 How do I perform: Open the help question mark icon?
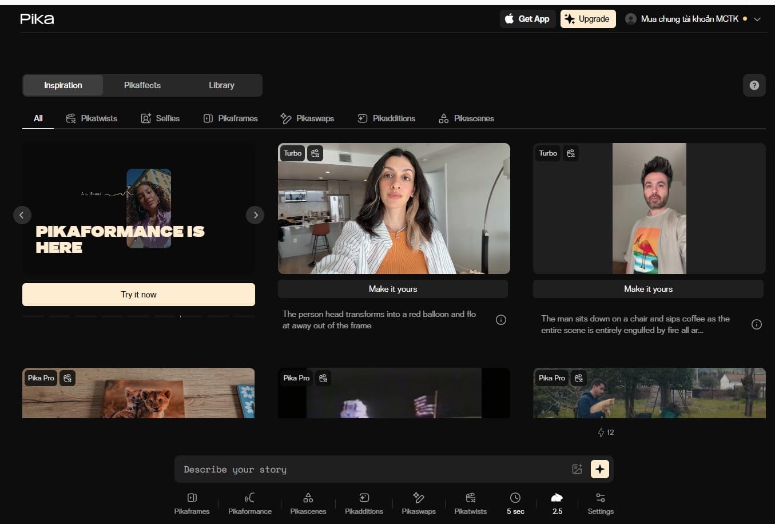754,85
